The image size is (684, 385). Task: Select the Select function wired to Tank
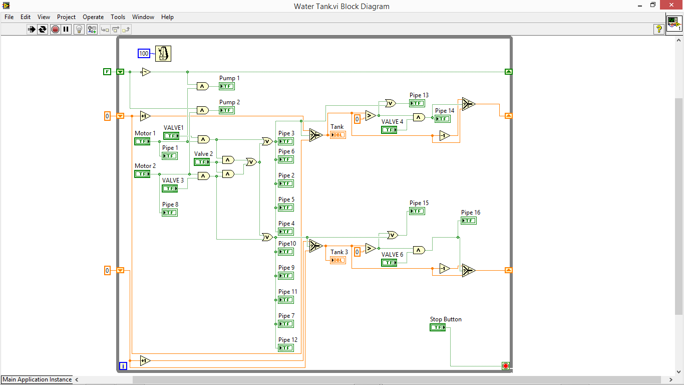pos(315,135)
